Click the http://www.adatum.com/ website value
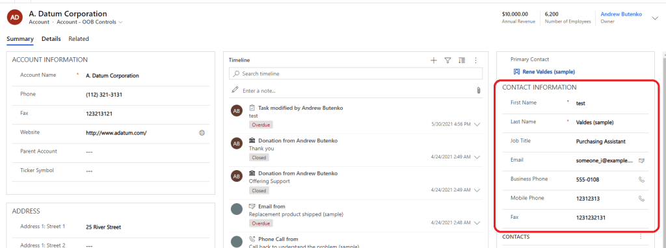The width and height of the screenshot is (666, 248). [x=116, y=132]
